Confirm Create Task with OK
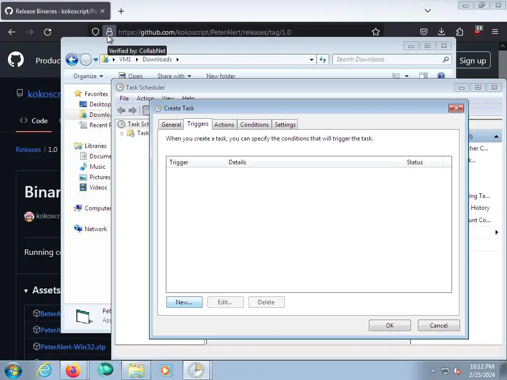Screen dimensions: 507x380 coord(390,326)
